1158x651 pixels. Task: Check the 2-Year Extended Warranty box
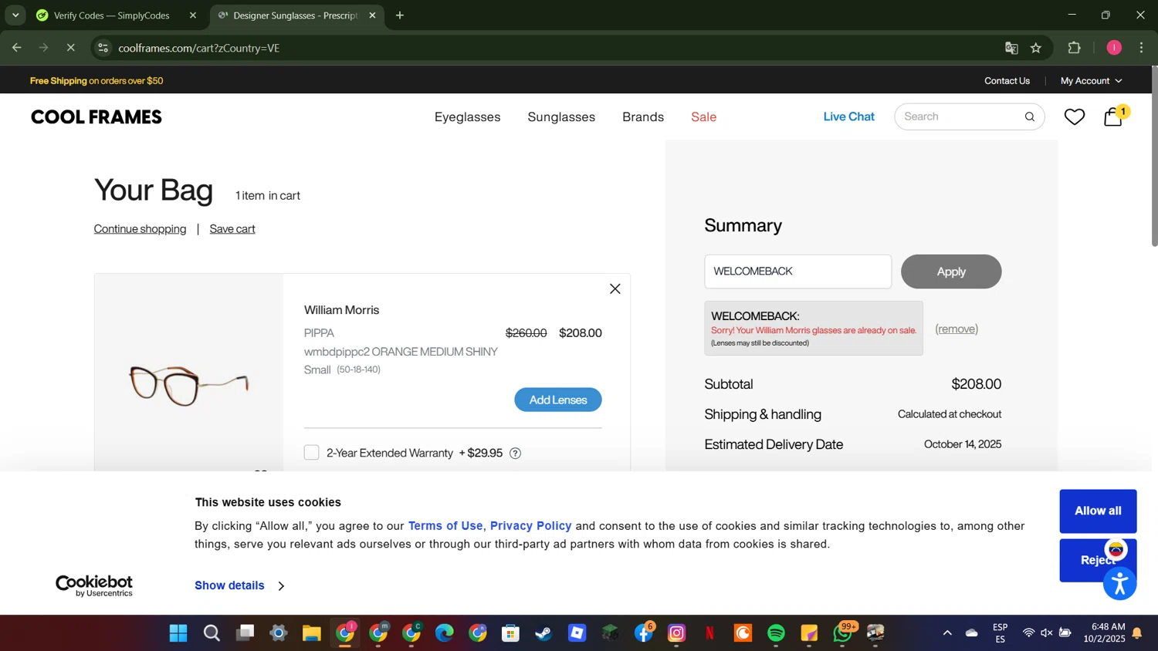click(311, 453)
